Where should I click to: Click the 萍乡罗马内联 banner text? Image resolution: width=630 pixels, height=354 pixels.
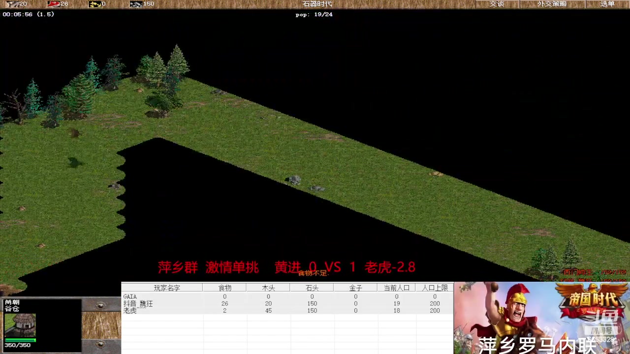(536, 346)
